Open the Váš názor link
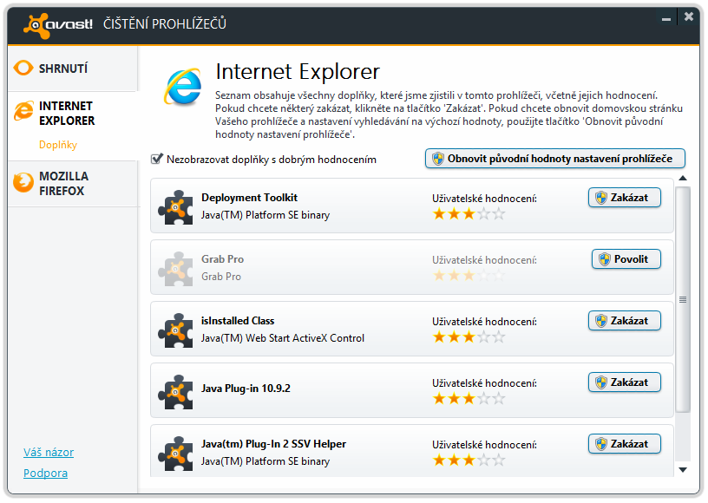This screenshot has height=503, width=708. click(x=49, y=452)
